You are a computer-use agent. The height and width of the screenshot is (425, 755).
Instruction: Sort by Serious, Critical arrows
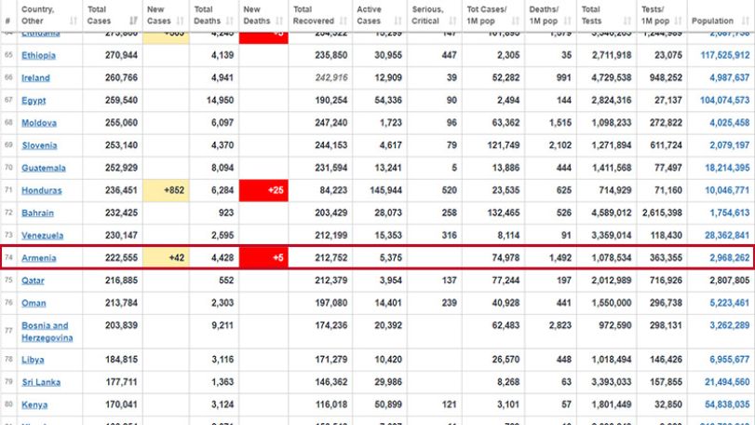click(452, 21)
